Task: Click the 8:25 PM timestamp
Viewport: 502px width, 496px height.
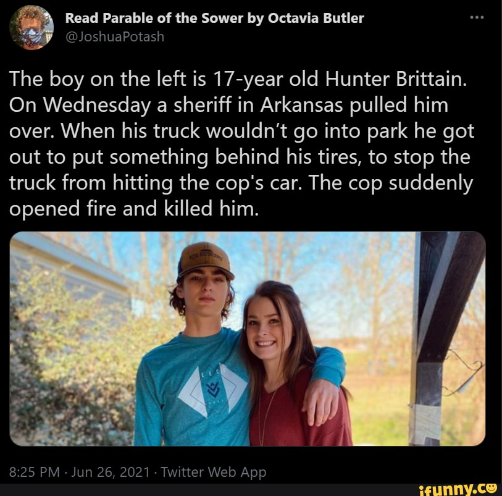Action: point(34,472)
